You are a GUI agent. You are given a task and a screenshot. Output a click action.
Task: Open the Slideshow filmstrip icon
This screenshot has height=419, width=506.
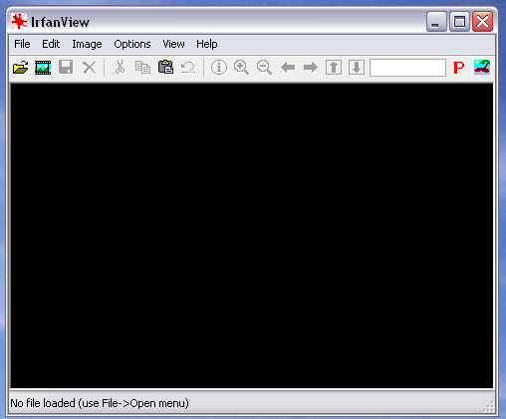pyautogui.click(x=43, y=68)
